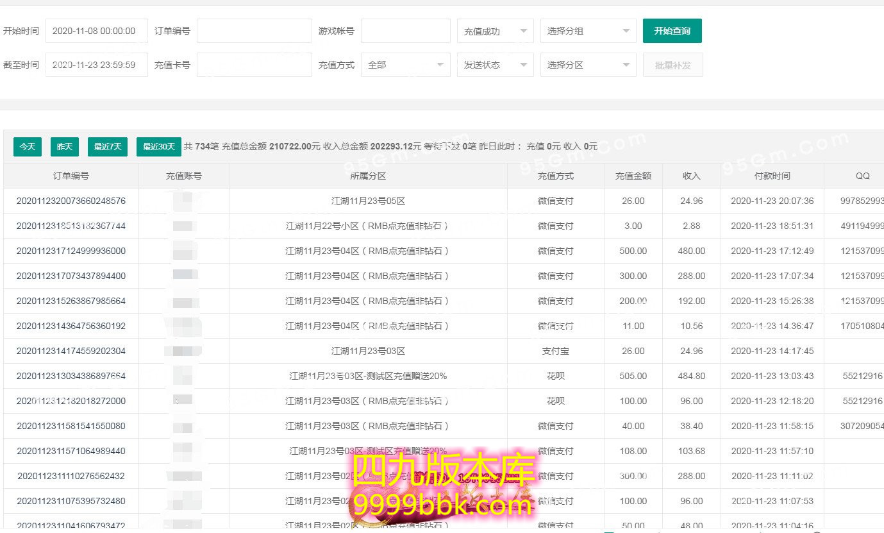Screen dimensions: 884x533
Task: Click the 付款时间 column header
Action: (x=772, y=176)
